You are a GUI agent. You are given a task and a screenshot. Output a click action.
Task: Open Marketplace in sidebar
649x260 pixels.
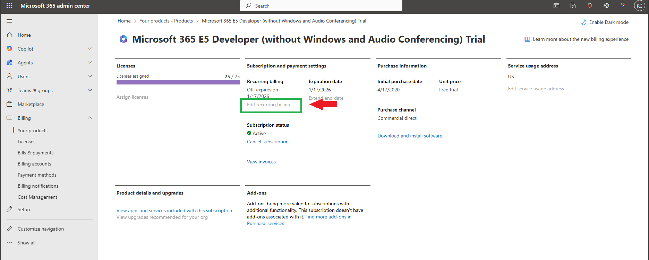click(x=31, y=104)
